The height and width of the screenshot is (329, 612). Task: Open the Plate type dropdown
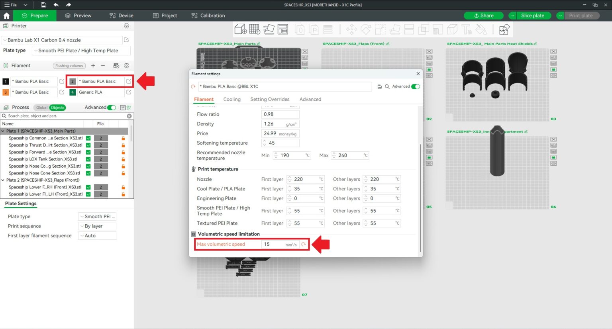pyautogui.click(x=97, y=216)
